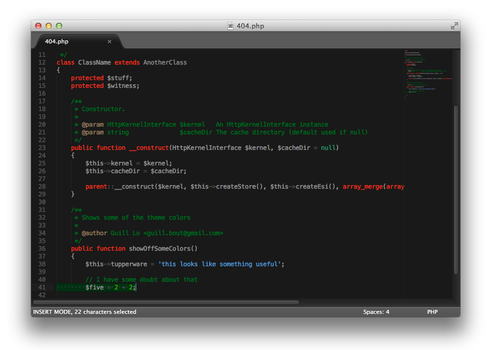
Task: Click the 'array_merge' function call
Action: (x=363, y=187)
